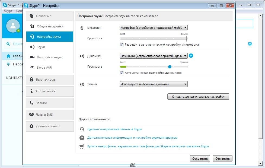265x168 pixels.
Task: Click the microphone volume slider track
Action: point(154,39)
